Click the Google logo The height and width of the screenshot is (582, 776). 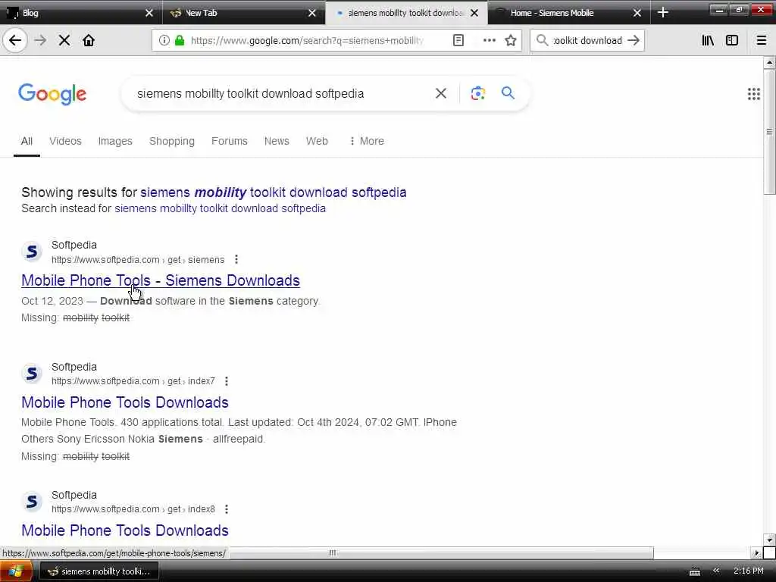(x=52, y=94)
